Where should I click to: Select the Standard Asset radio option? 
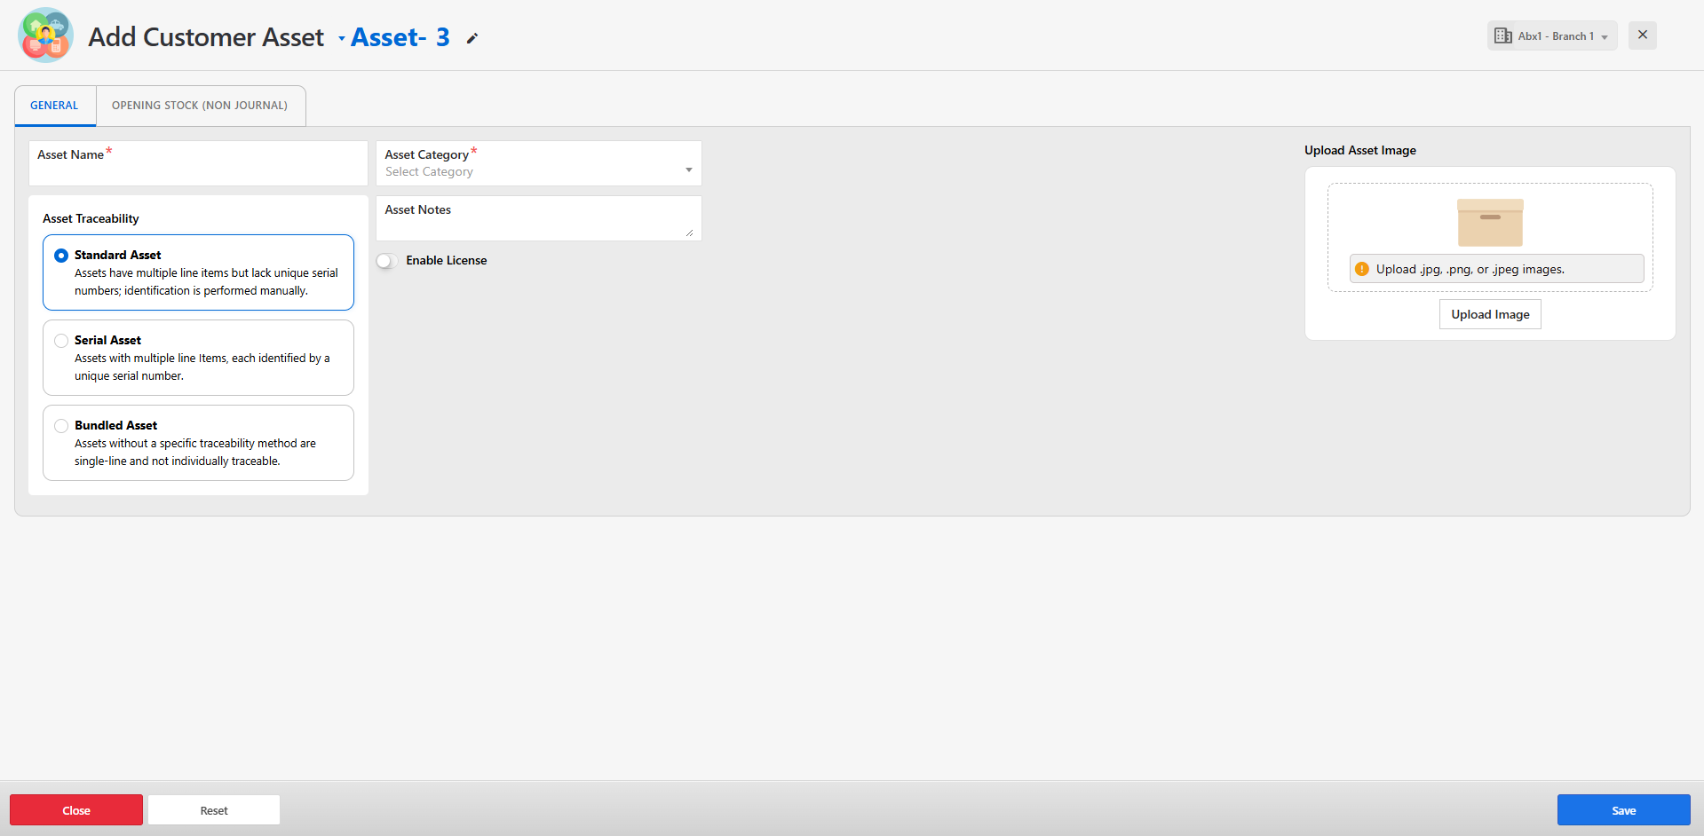[x=61, y=256]
